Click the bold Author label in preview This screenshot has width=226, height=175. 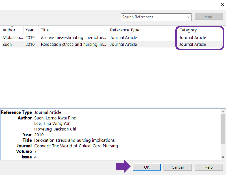coord(25,118)
